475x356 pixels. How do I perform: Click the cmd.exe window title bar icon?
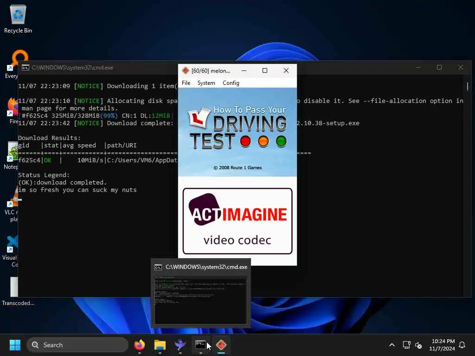click(26, 68)
